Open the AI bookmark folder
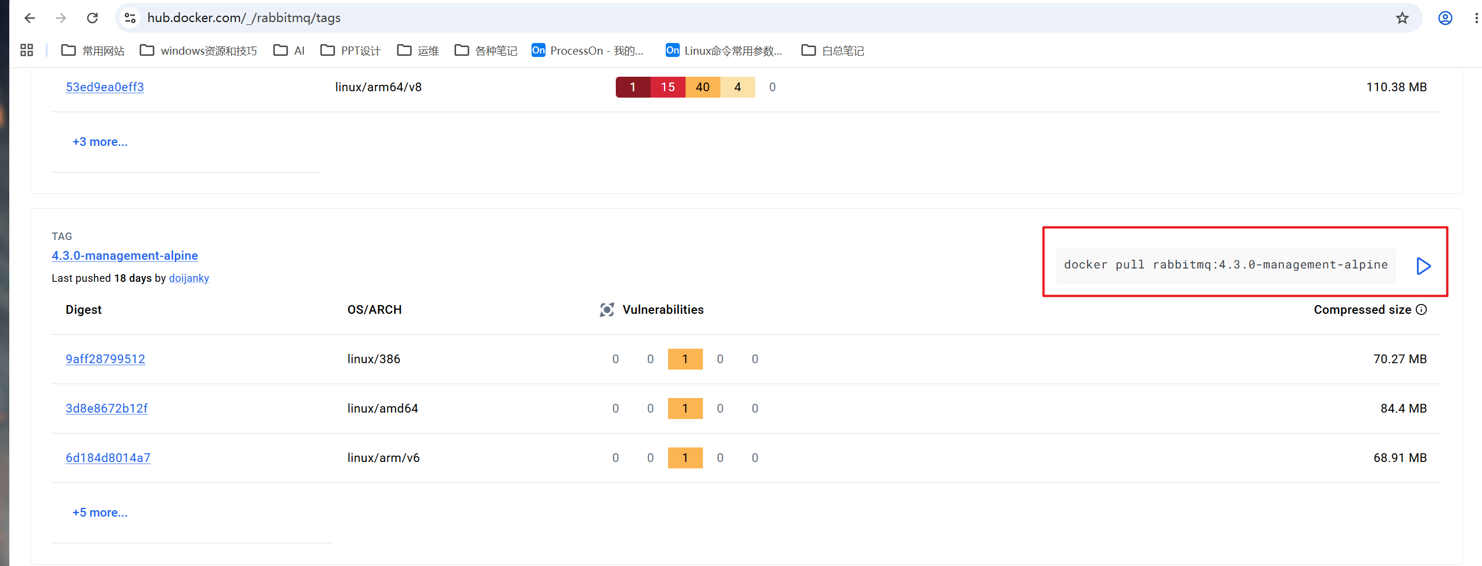The image size is (1482, 566). pyautogui.click(x=289, y=51)
